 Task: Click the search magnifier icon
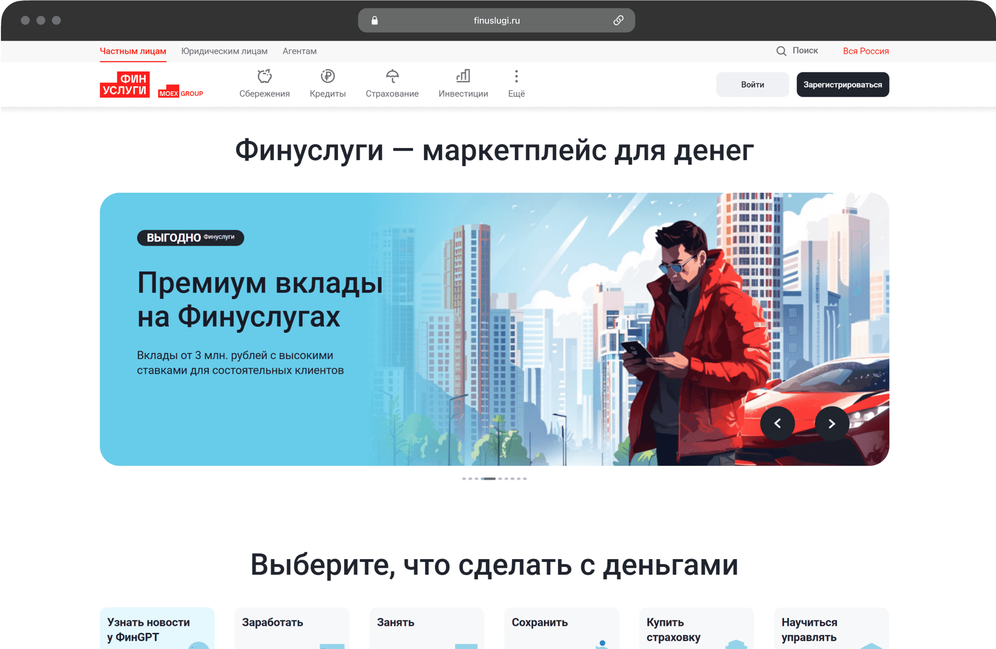tap(781, 51)
